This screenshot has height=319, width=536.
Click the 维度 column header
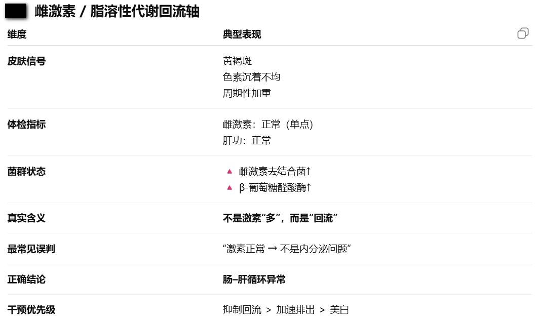point(17,34)
